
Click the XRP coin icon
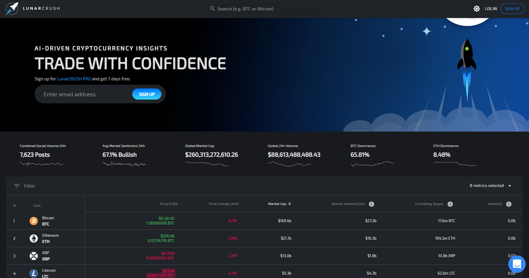pyautogui.click(x=33, y=256)
